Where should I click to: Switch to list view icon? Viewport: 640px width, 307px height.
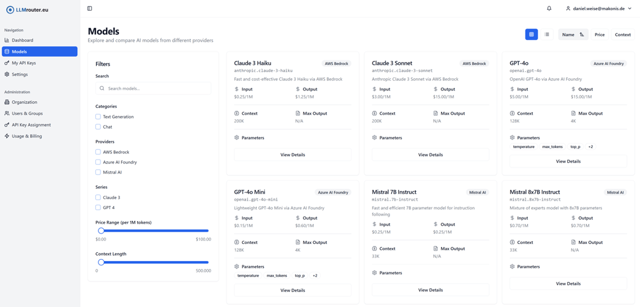(x=547, y=35)
